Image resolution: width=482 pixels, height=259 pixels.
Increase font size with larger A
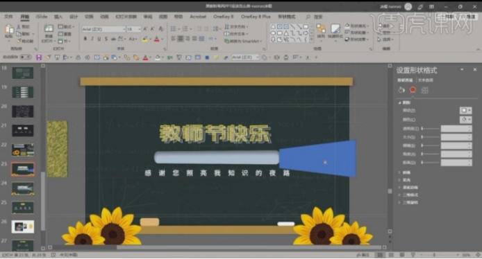(x=145, y=29)
